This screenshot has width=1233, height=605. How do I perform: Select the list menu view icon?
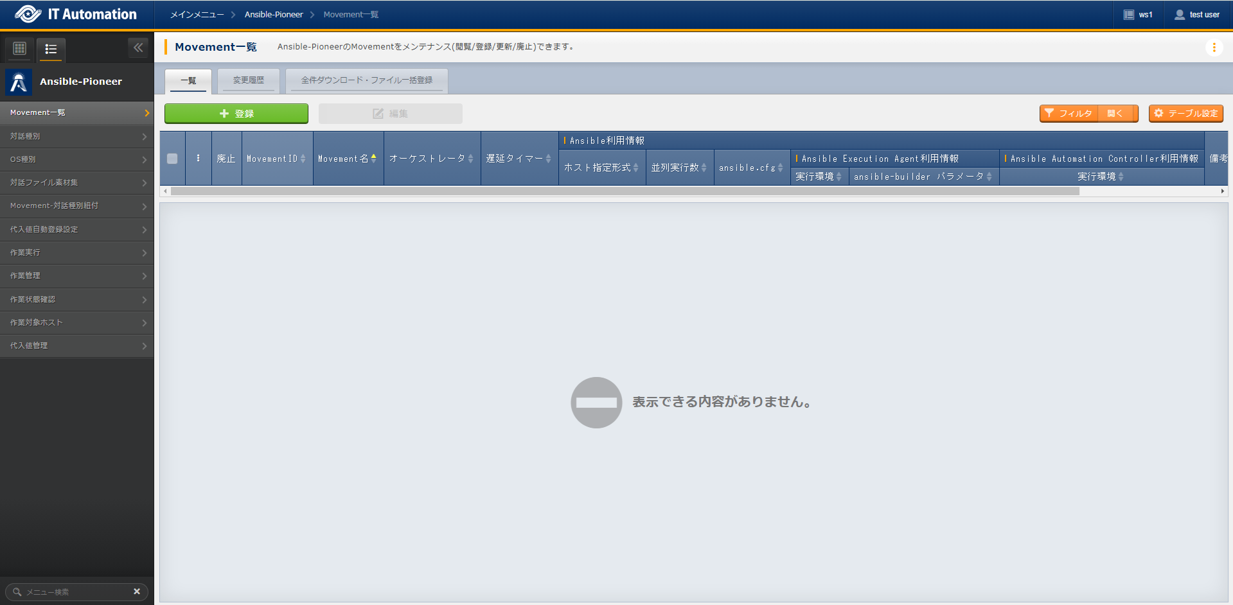(x=51, y=49)
